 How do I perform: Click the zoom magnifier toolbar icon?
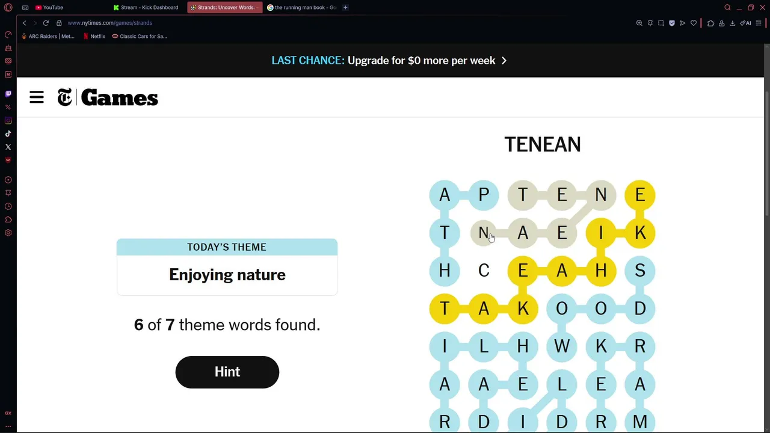(639, 23)
